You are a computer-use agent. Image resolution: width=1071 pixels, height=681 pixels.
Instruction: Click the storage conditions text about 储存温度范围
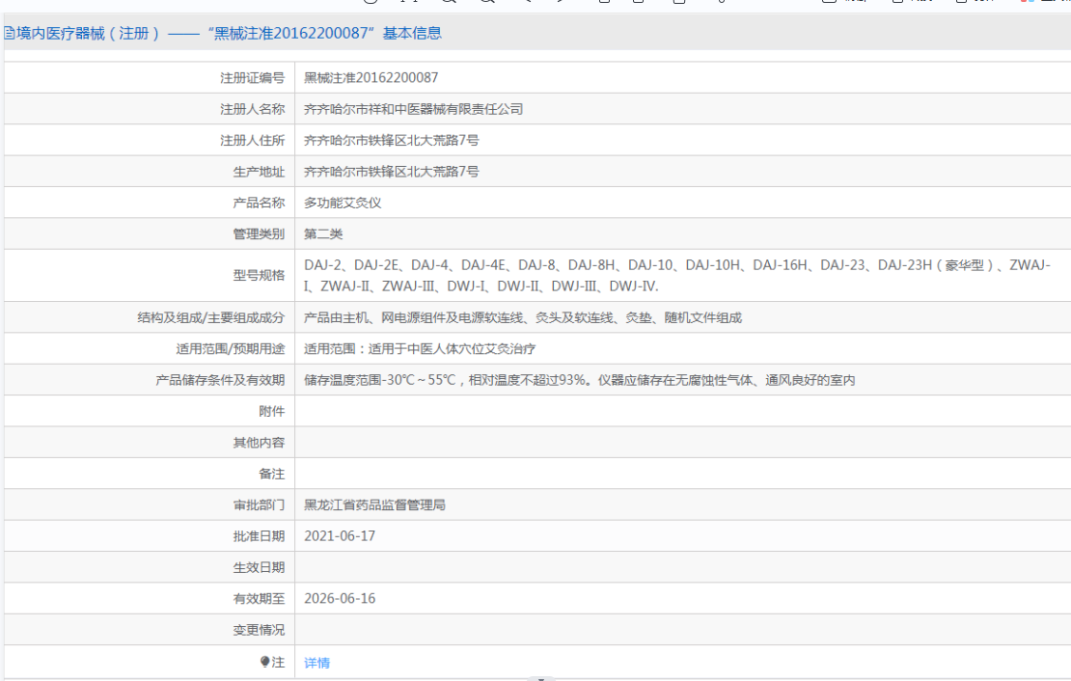click(x=579, y=380)
